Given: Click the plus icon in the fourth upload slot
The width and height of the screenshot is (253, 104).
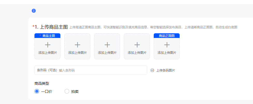Looking at the screenshot, I should tap(137, 45).
